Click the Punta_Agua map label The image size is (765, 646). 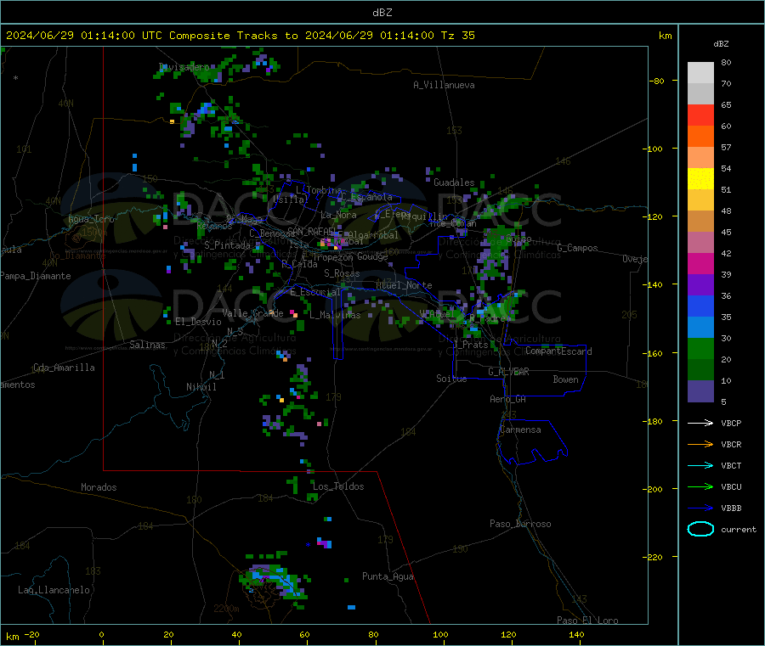coord(388,576)
